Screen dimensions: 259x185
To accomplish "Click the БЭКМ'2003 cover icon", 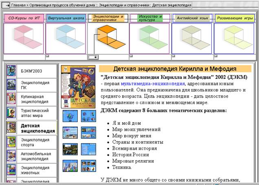I will [11, 71].
